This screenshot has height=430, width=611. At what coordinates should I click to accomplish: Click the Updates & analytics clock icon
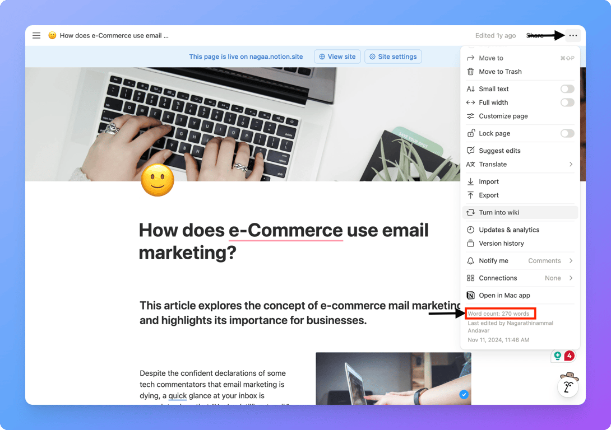pyautogui.click(x=471, y=230)
